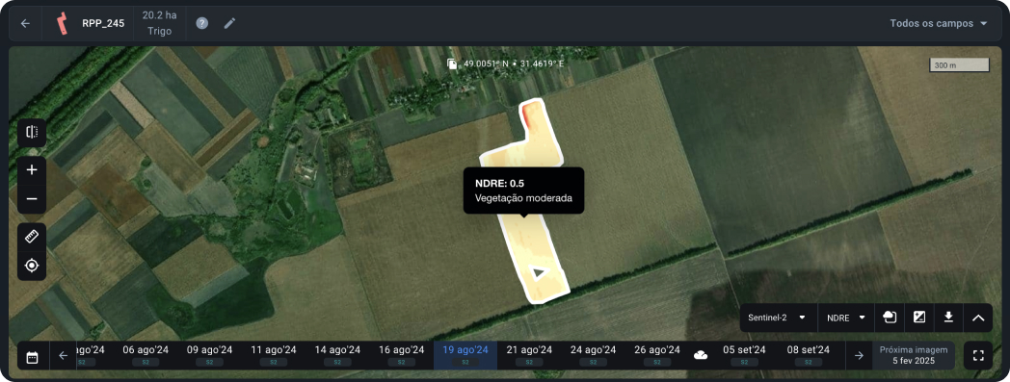This screenshot has height=382, width=1010.
Task: Zoom in on the map
Action: click(32, 170)
